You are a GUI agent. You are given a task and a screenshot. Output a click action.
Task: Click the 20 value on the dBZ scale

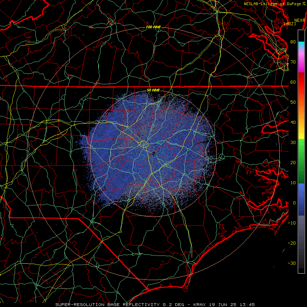(x=293, y=163)
